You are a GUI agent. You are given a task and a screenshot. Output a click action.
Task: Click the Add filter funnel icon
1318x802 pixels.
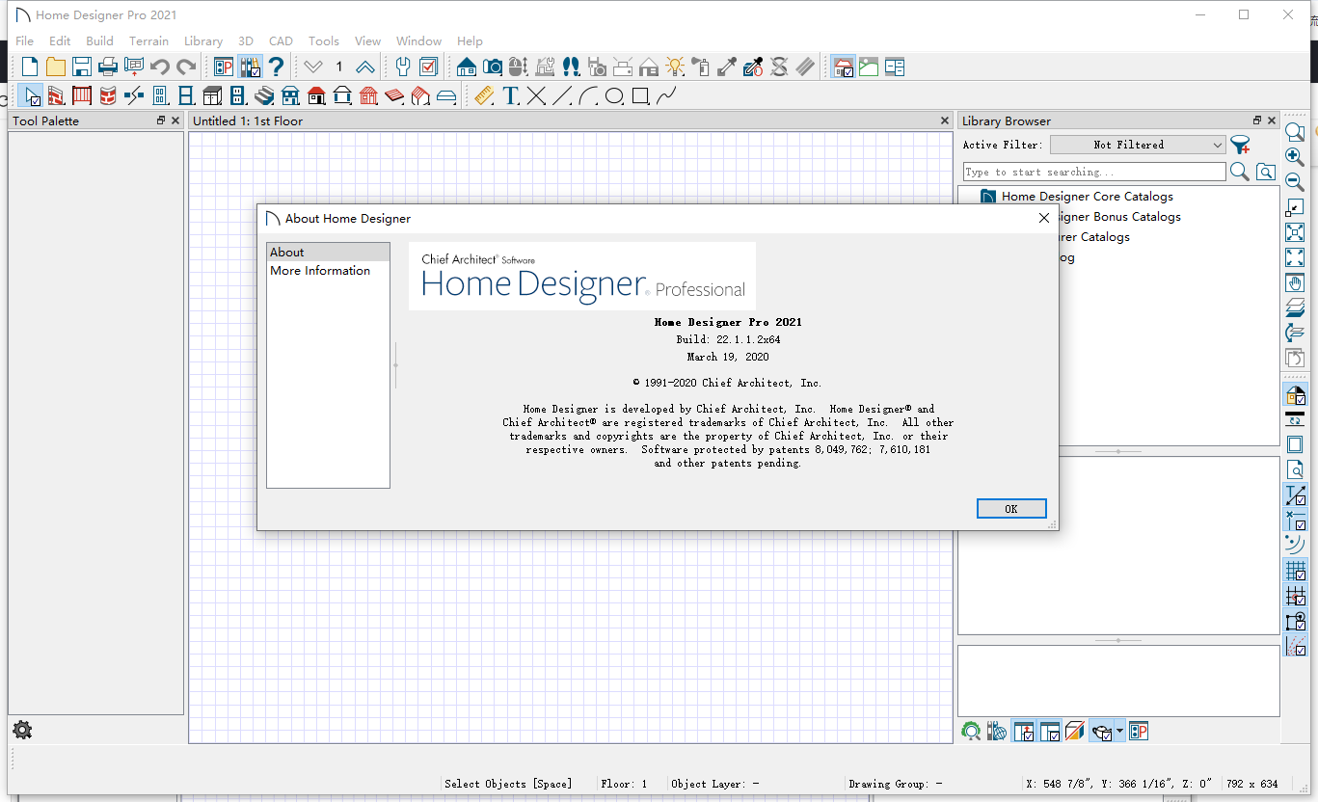coord(1240,145)
